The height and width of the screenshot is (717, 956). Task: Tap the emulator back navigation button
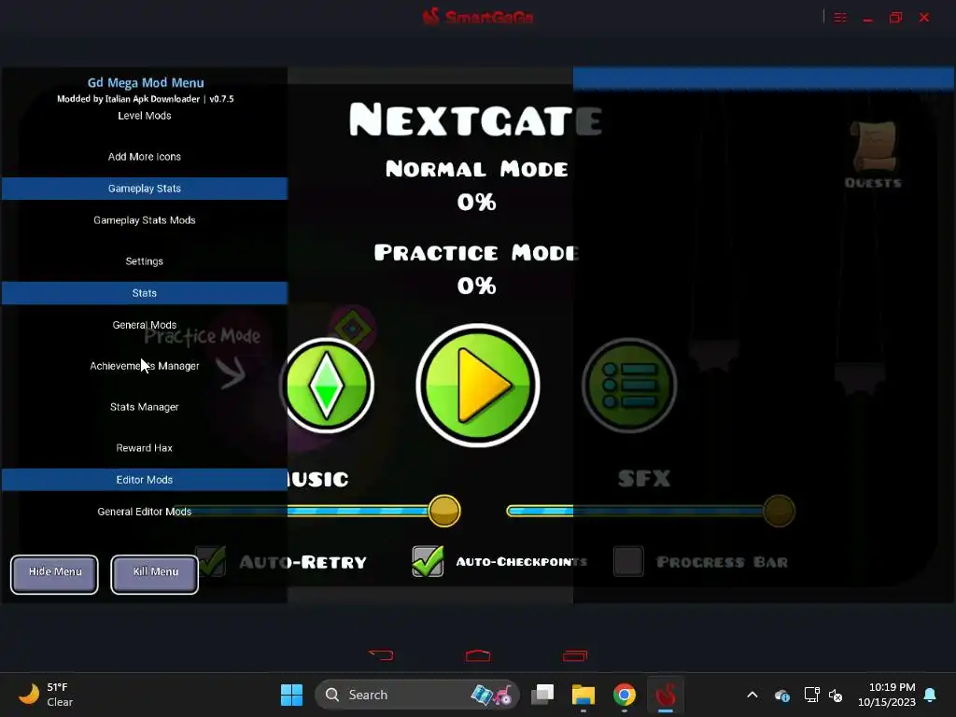click(x=382, y=655)
